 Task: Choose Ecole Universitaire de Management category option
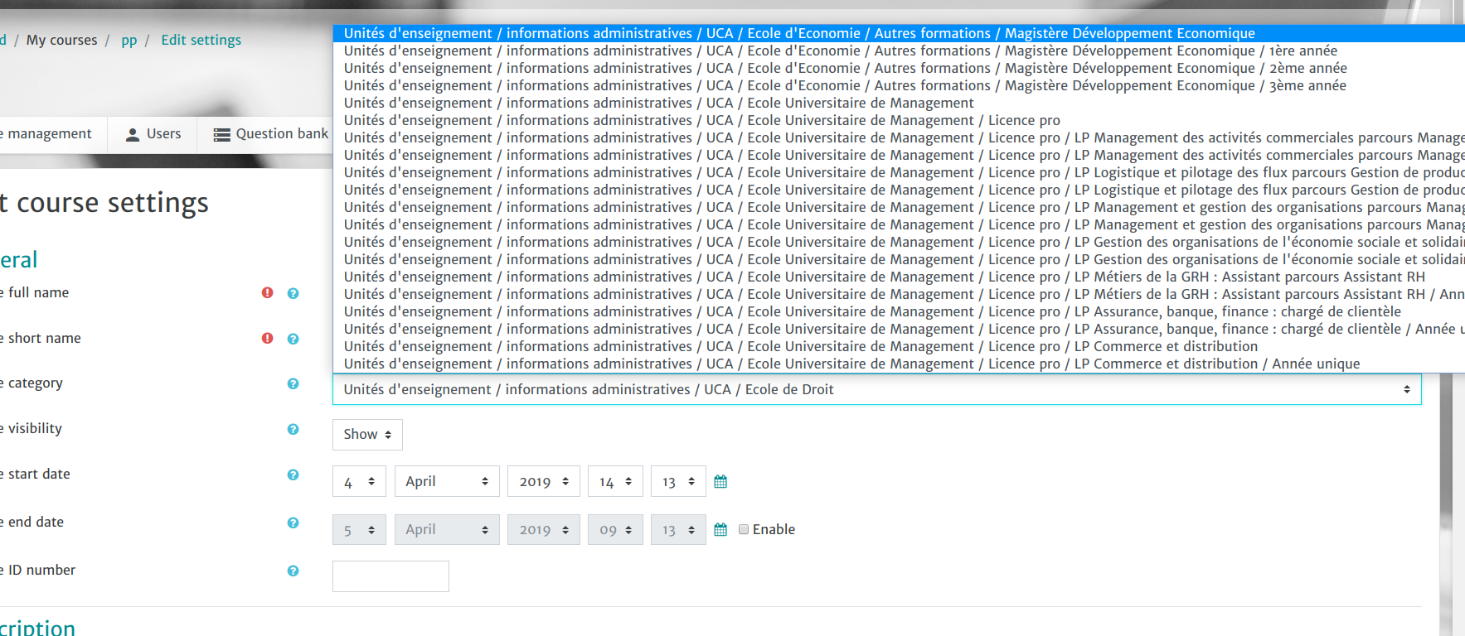click(899, 103)
